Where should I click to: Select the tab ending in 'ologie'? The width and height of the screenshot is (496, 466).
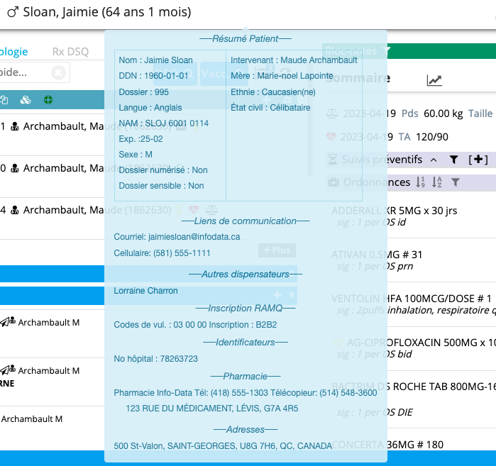14,52
